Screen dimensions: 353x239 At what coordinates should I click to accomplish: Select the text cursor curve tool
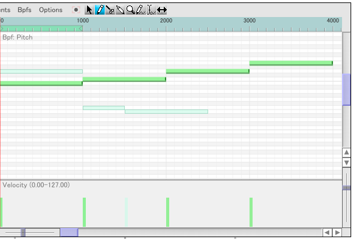[152, 10]
